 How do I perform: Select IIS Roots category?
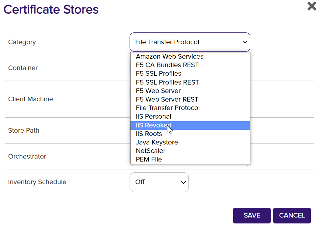(149, 134)
